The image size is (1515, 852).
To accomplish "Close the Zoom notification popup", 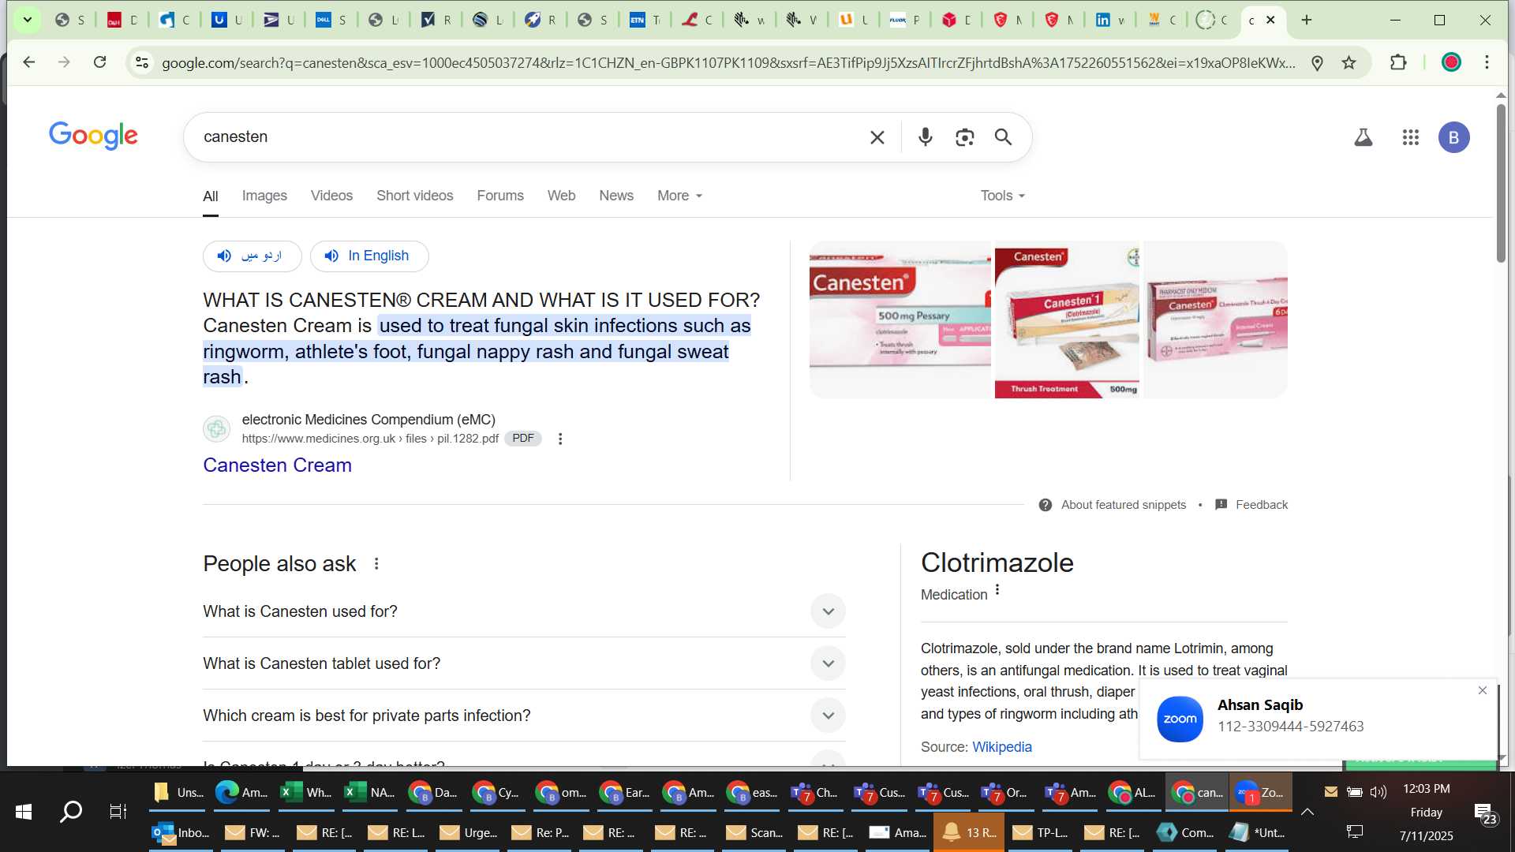I will coord(1482,690).
